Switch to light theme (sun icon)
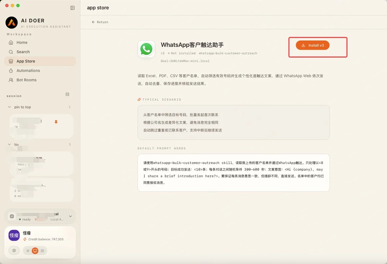This screenshot has height=264, width=387. click(28, 251)
